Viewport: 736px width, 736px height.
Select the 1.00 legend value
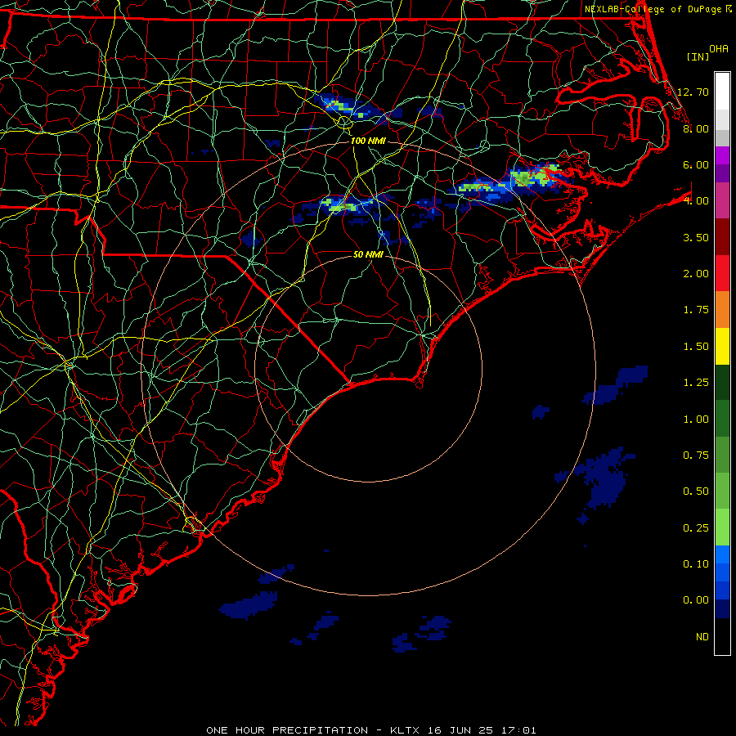(x=696, y=420)
